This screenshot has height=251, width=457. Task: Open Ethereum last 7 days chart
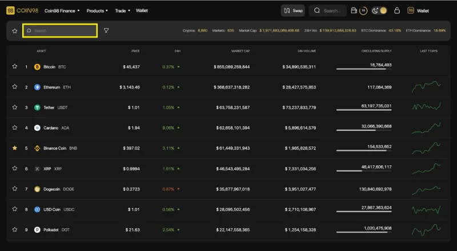(x=426, y=87)
